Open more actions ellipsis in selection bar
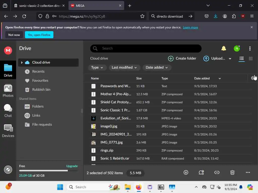Image resolution: width=258 pixels, height=193 pixels. point(248,172)
